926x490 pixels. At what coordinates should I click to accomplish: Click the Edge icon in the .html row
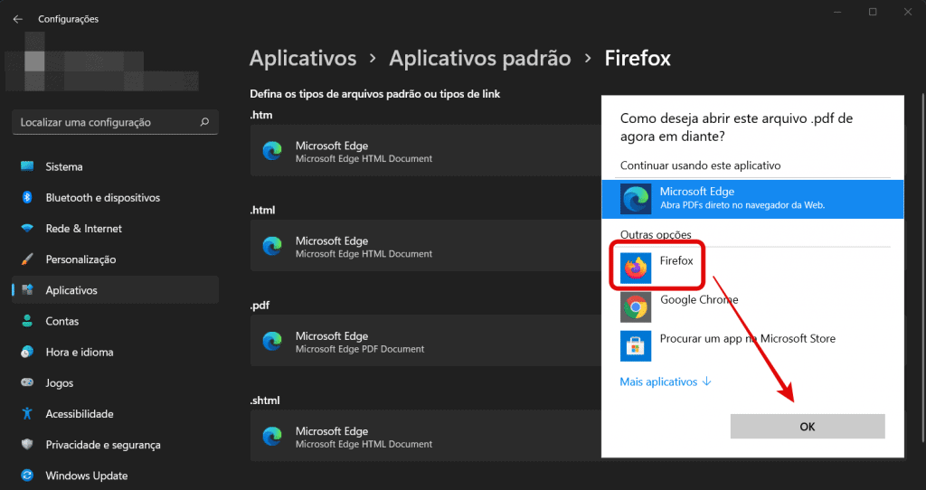coord(272,246)
